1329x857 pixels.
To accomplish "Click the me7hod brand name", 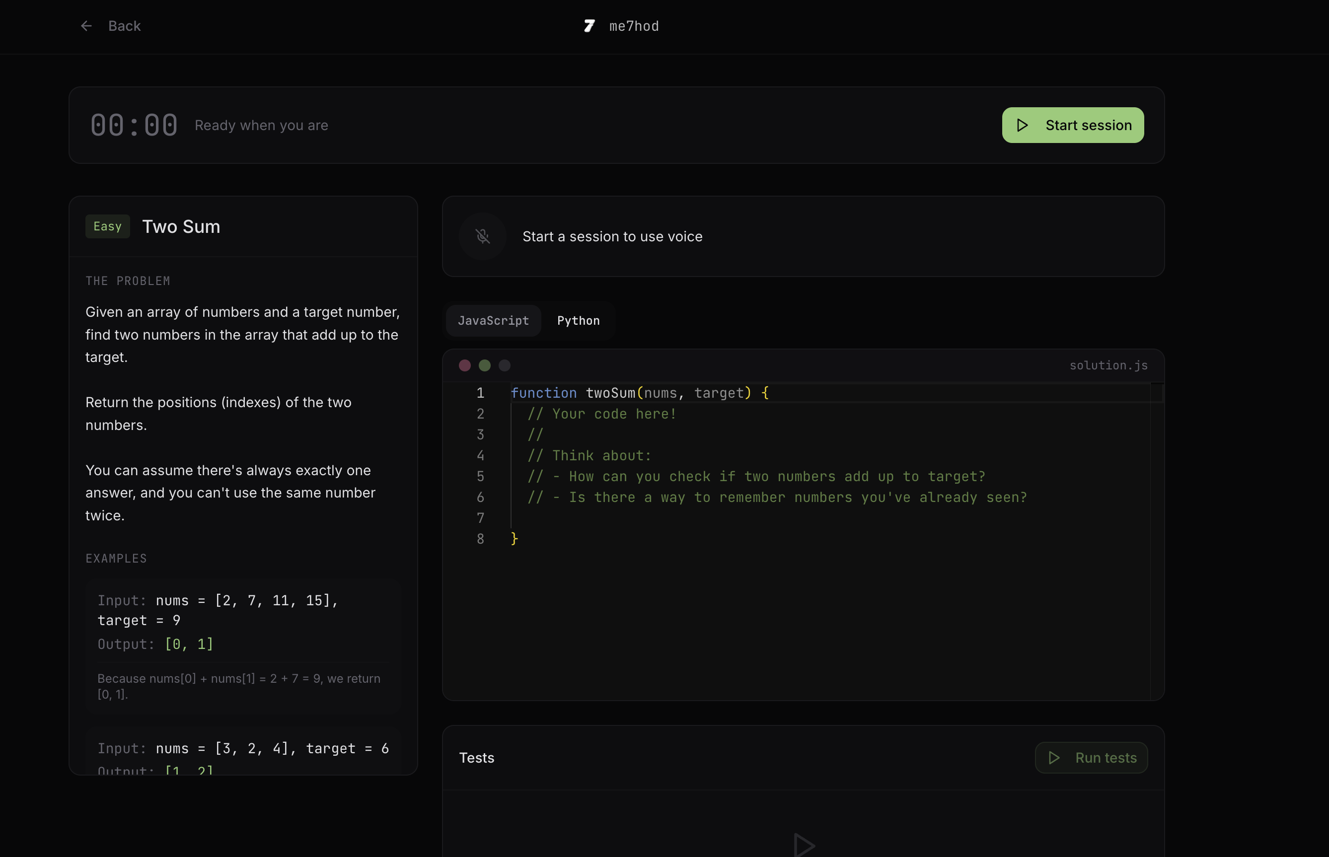I will point(634,26).
